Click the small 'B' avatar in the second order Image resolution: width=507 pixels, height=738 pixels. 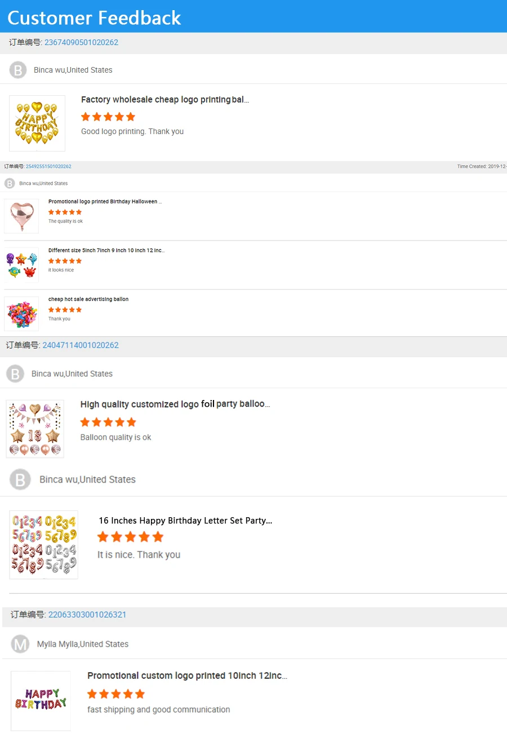click(x=10, y=183)
